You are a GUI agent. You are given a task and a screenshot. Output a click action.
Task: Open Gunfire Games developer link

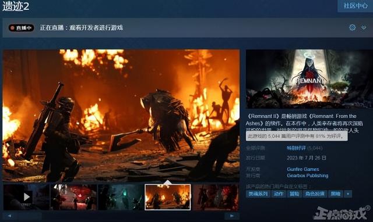(x=303, y=169)
